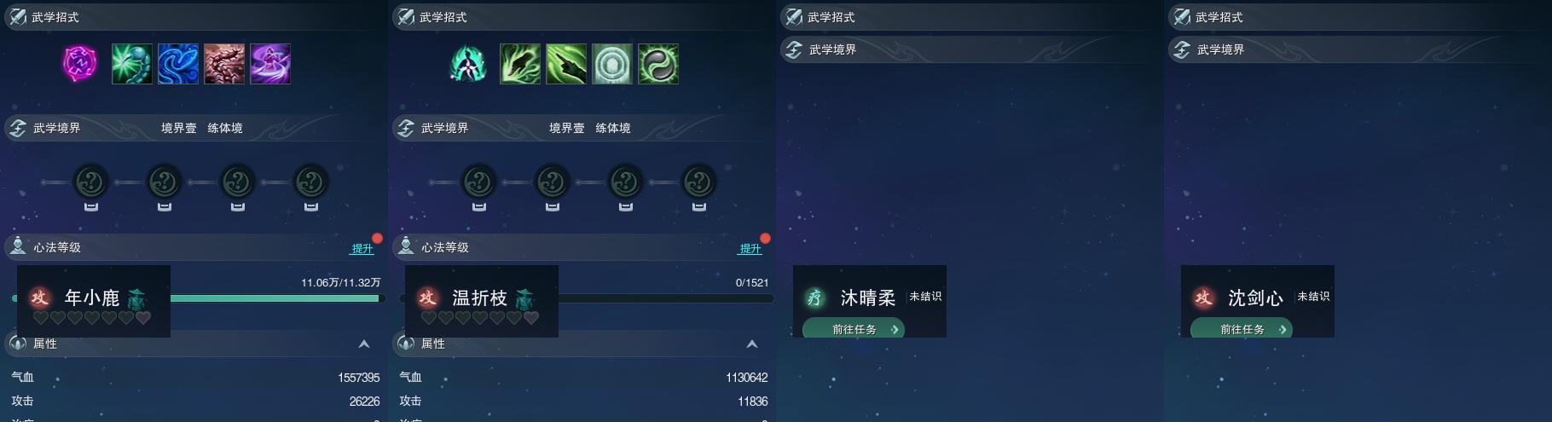The image size is (1552, 422).
Task: Click the green claw slash skill icon
Action: [x=520, y=64]
